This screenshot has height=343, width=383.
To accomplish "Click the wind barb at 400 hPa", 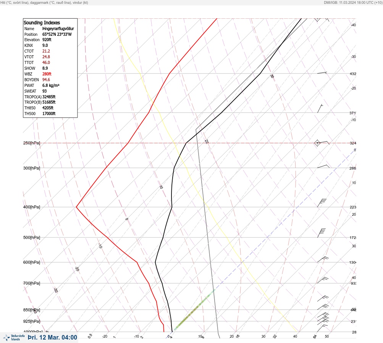I will pyautogui.click(x=322, y=203).
